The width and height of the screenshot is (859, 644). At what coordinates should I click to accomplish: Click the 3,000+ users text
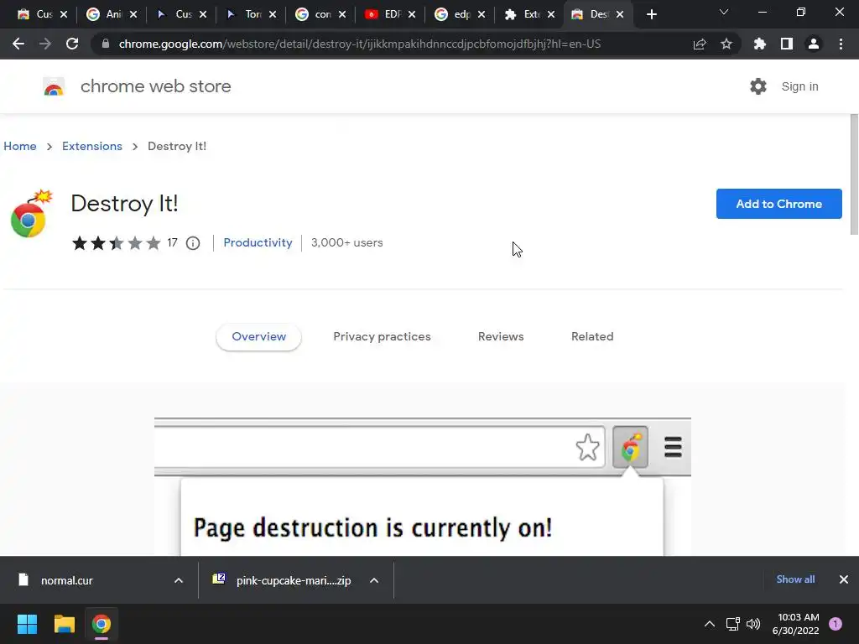346,242
